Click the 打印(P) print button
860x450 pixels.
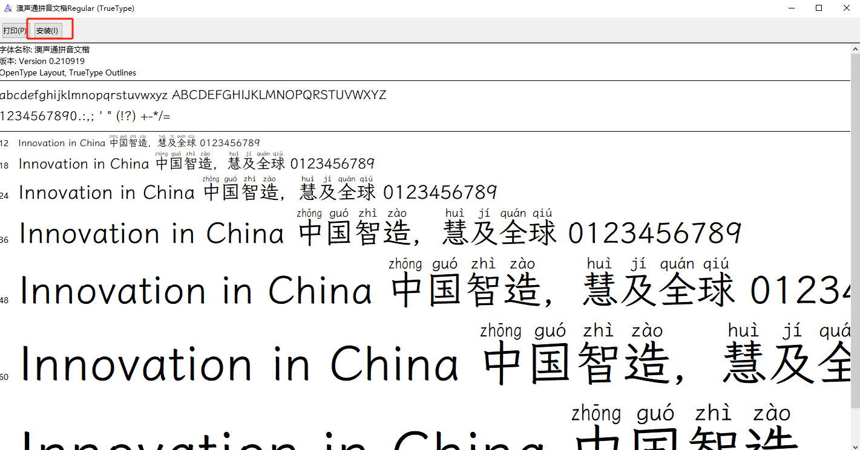[x=15, y=31]
